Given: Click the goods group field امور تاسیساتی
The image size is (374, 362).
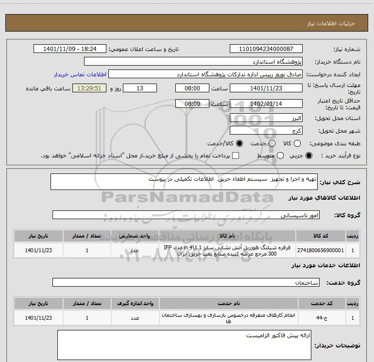Looking at the screenshot, I should point(186,215).
